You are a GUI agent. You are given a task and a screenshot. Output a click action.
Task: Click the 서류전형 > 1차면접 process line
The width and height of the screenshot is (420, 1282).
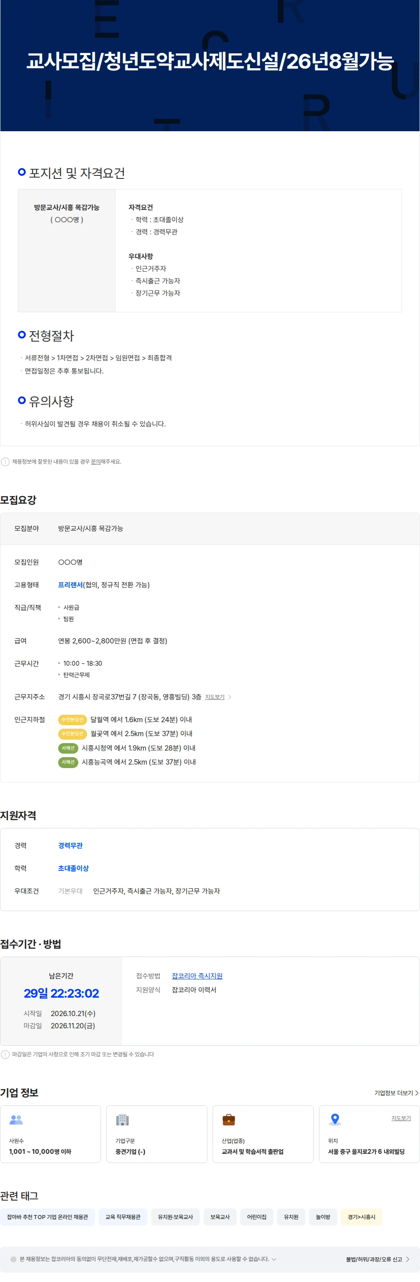(x=98, y=358)
